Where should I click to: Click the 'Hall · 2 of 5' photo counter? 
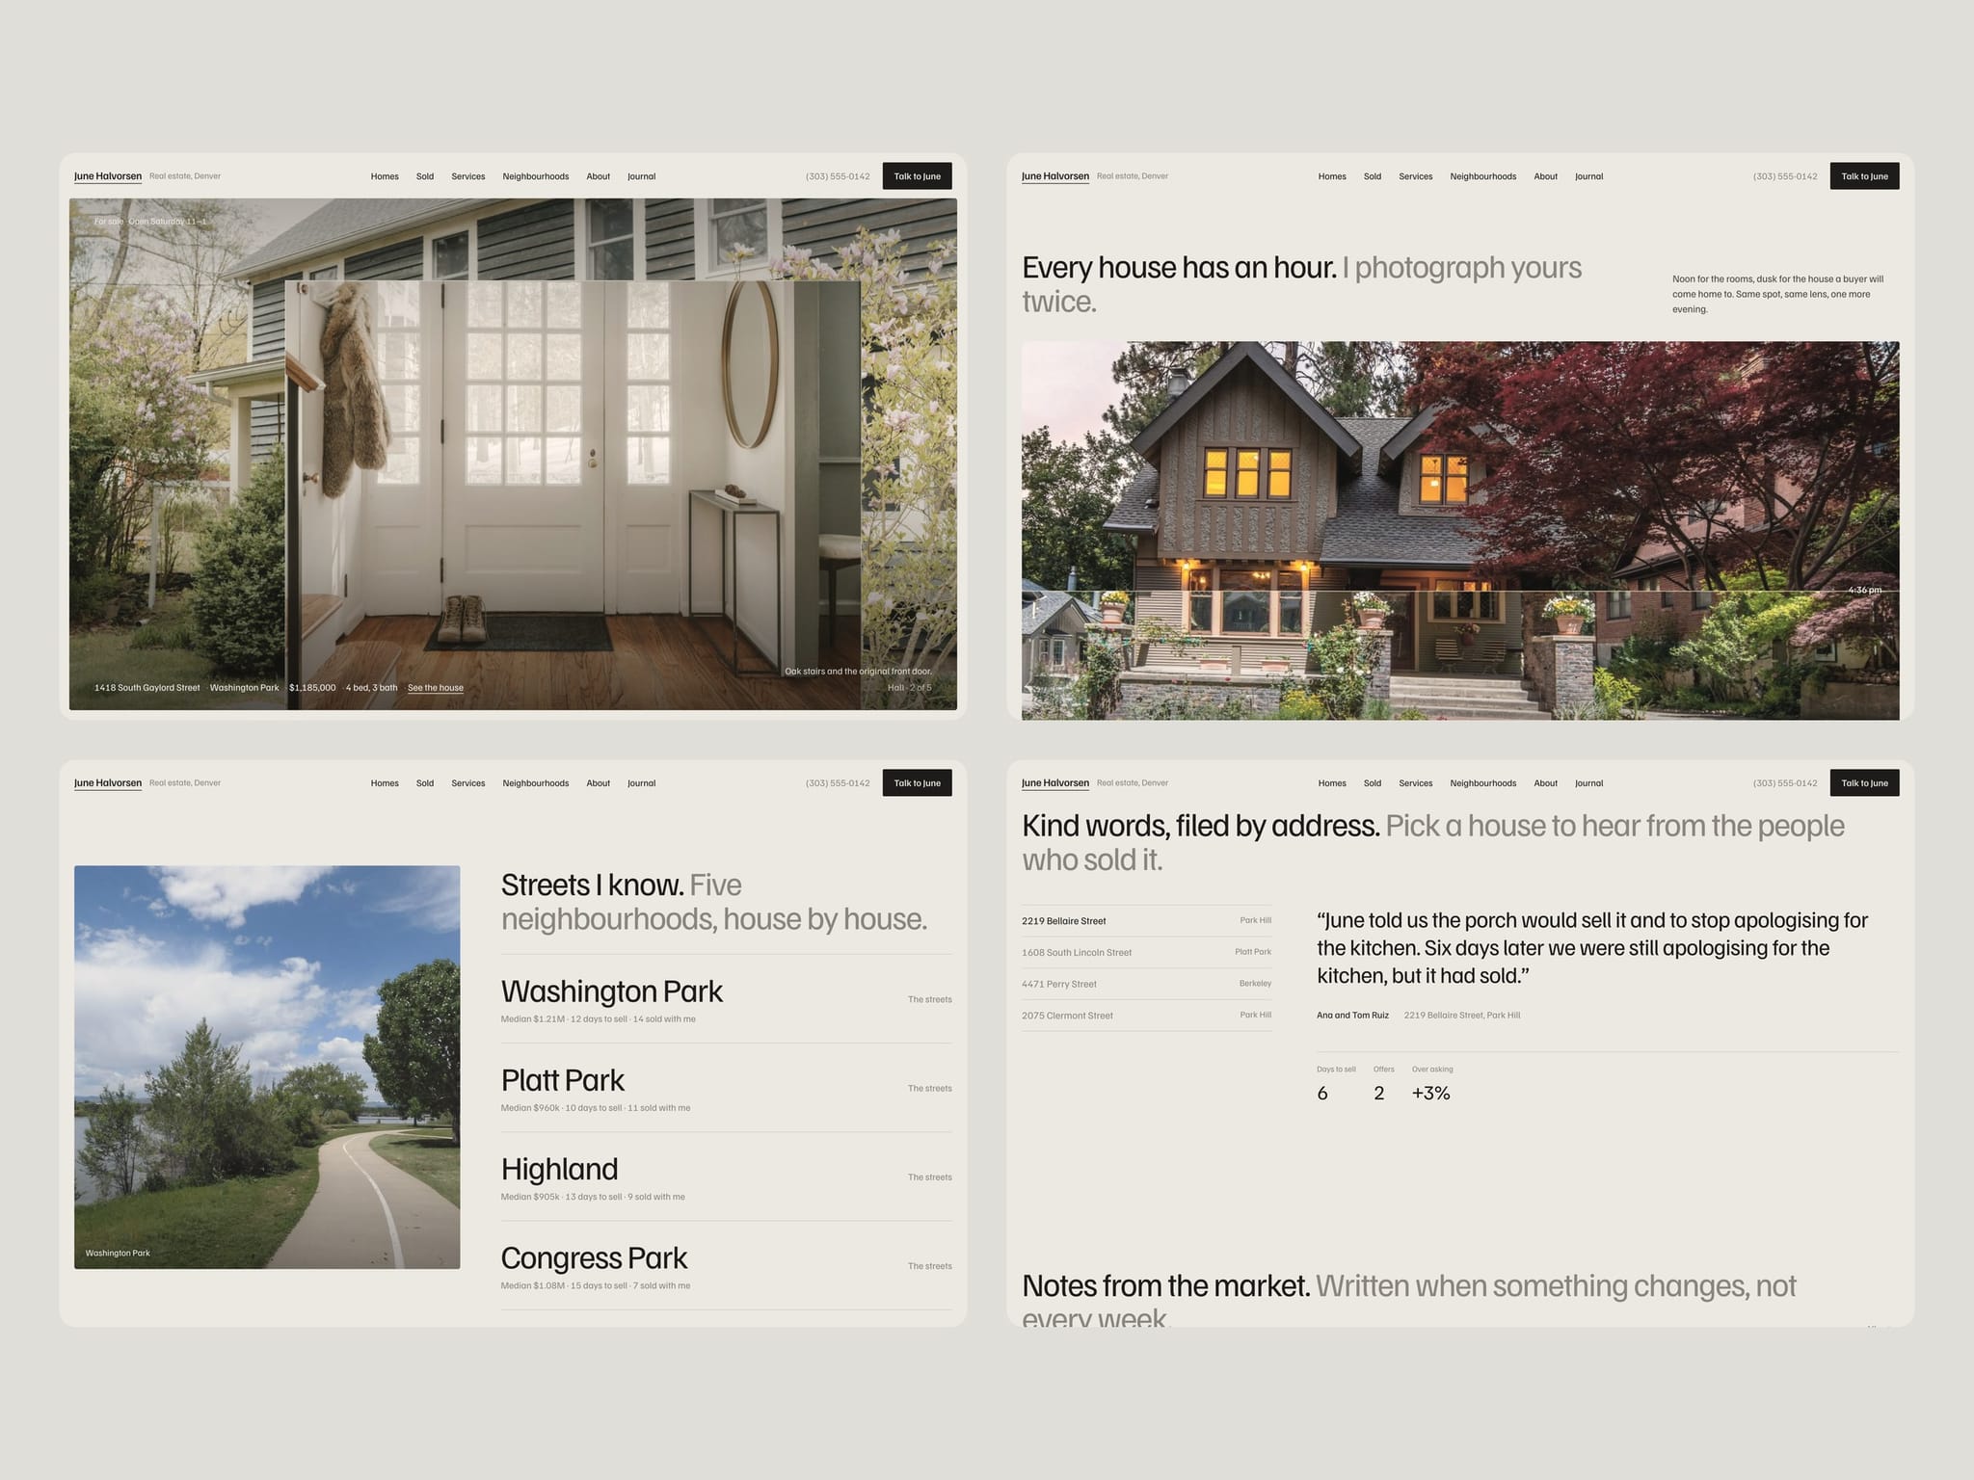(x=910, y=688)
